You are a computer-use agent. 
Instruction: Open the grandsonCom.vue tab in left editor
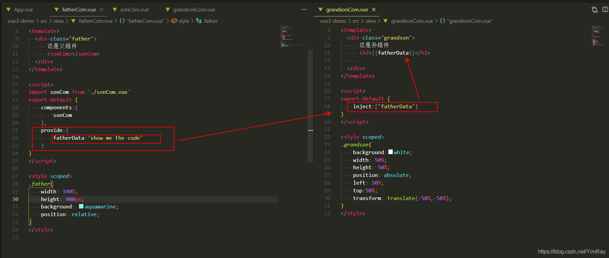[194, 10]
